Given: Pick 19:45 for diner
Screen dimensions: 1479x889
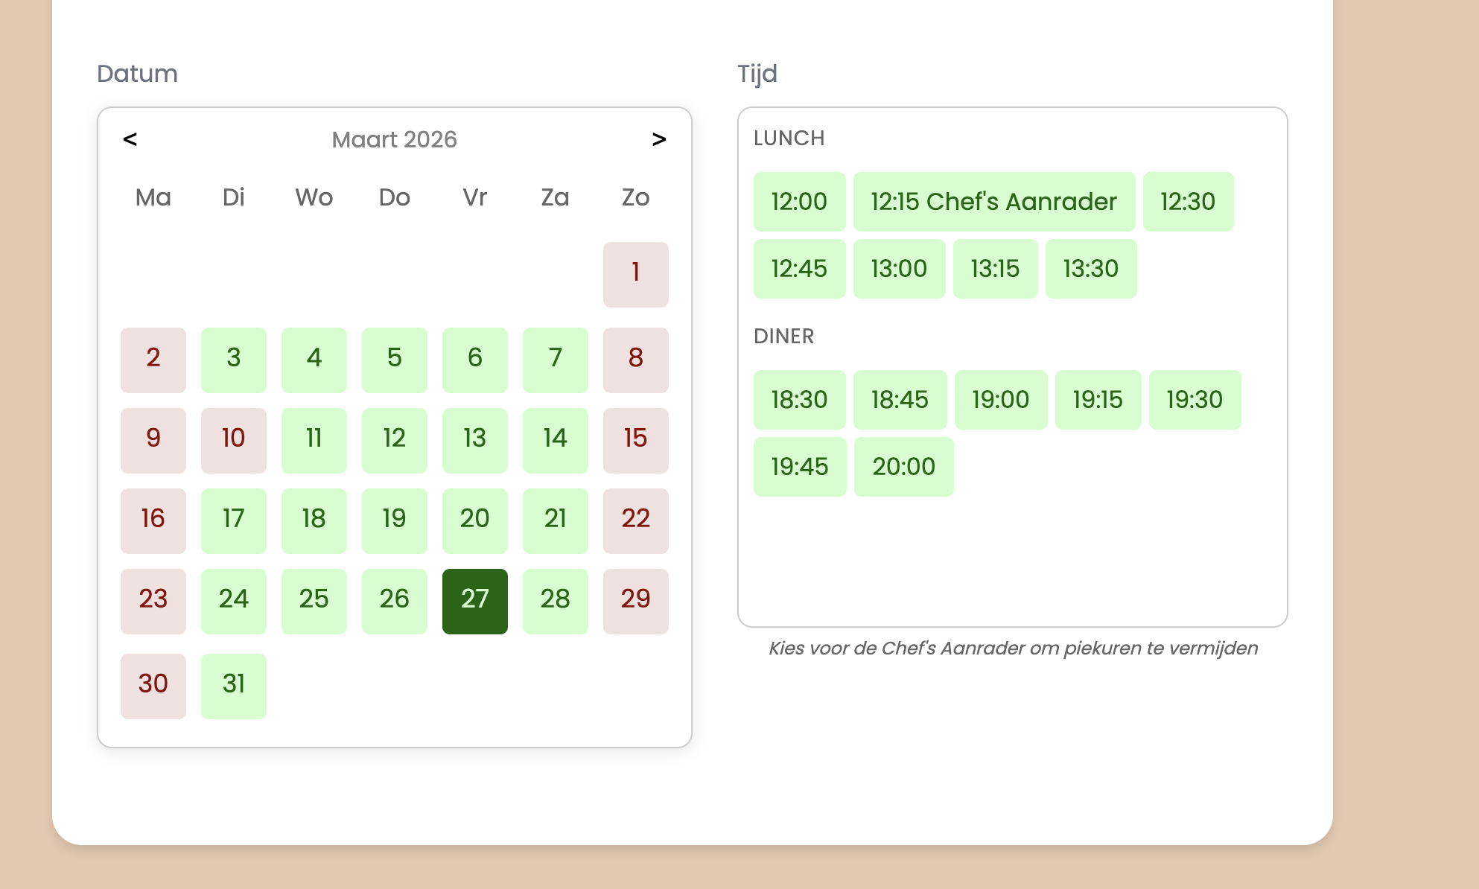Looking at the screenshot, I should (x=799, y=467).
